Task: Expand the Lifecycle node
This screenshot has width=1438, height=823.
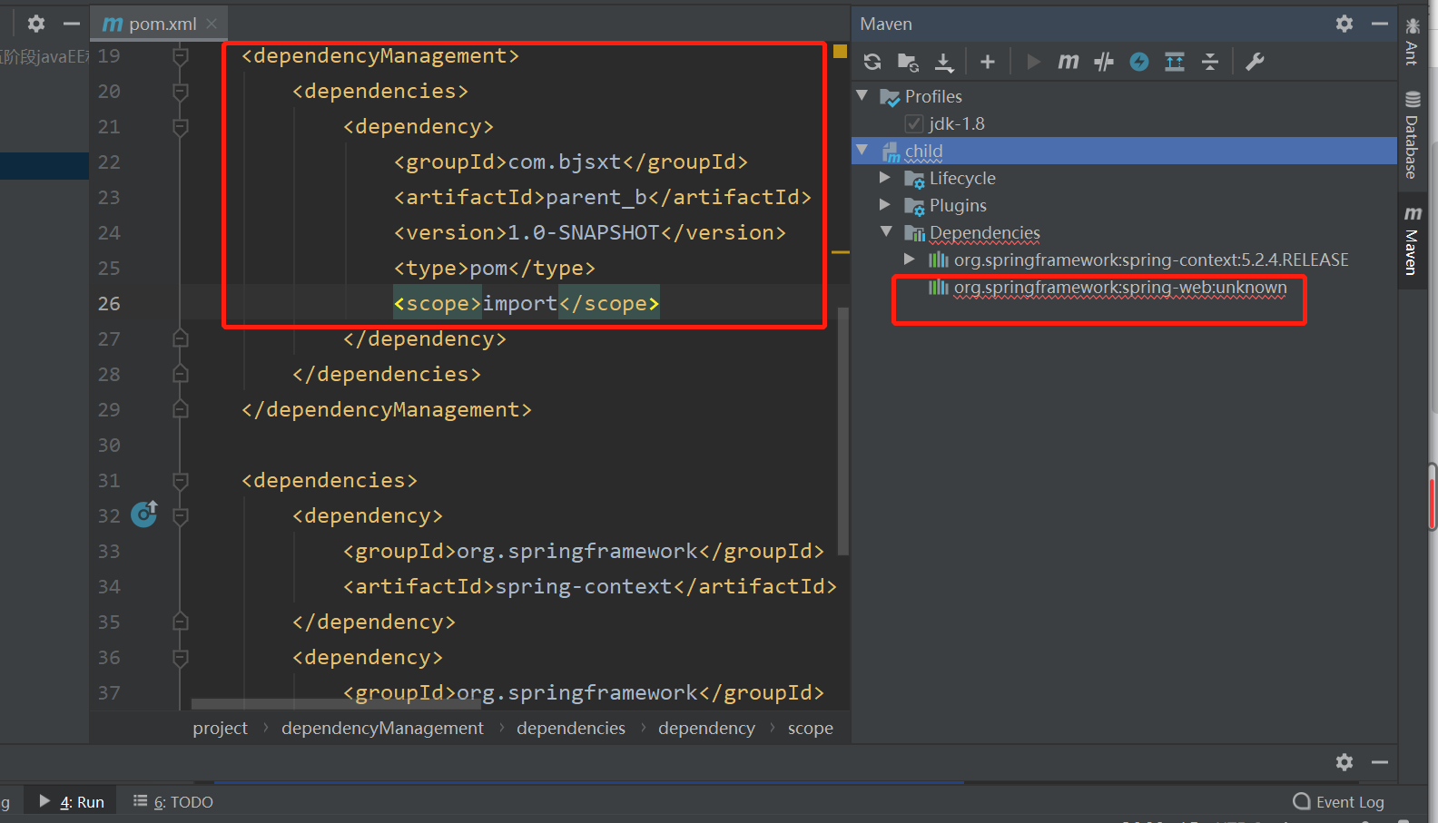Action: 885,177
